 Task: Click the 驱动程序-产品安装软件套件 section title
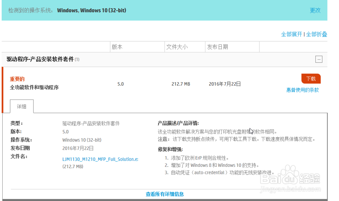click(x=40, y=59)
